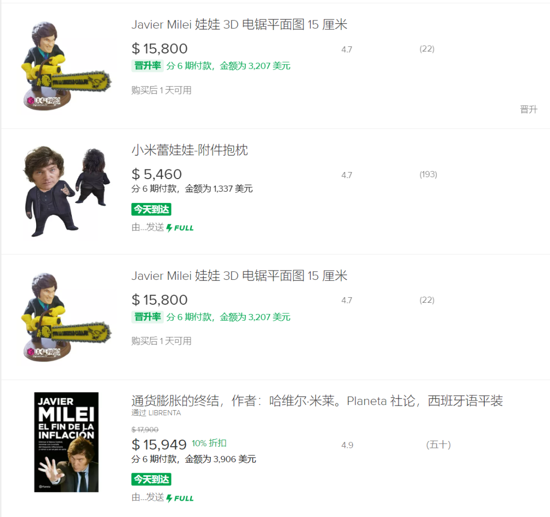This screenshot has height=517, width=550.
Task: Click the 金额为 3,906 美元 installment text
Action: [x=220, y=459]
